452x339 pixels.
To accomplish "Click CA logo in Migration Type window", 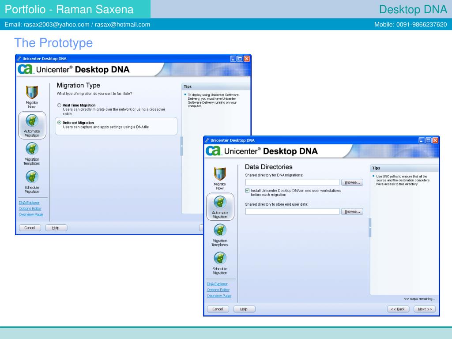I will click(25, 69).
